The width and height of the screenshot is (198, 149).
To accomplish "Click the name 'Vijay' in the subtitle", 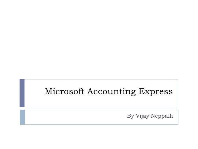I will coord(143,116).
